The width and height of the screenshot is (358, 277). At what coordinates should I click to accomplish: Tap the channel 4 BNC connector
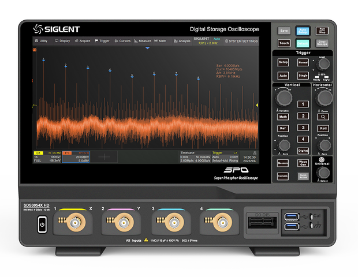[x=223, y=222]
